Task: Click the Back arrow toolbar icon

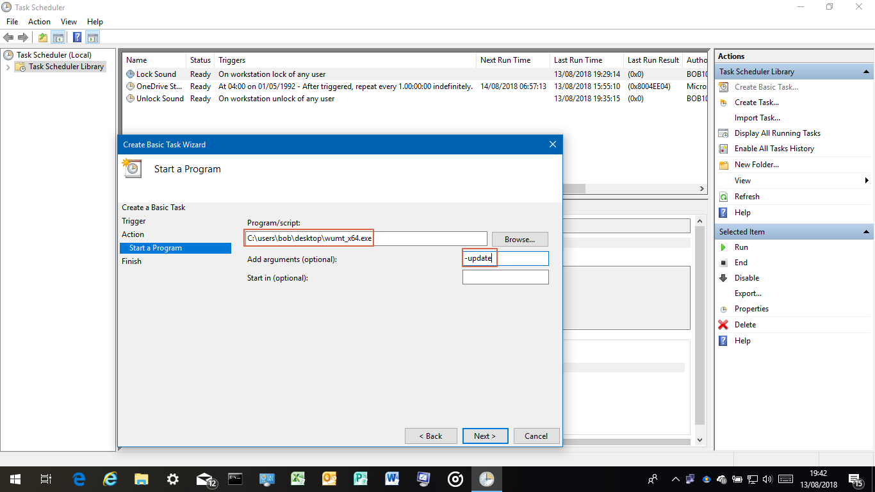Action: [8, 37]
